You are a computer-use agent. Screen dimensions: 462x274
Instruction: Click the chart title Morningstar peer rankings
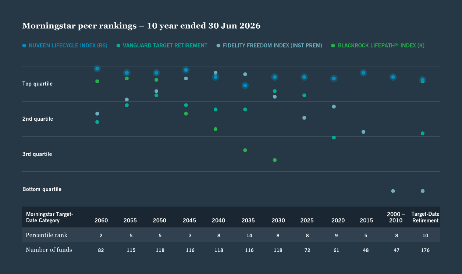point(141,26)
